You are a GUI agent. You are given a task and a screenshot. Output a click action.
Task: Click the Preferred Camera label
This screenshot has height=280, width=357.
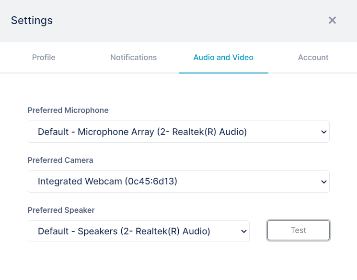coord(60,160)
